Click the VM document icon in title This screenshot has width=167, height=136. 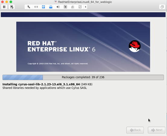(56, 2)
